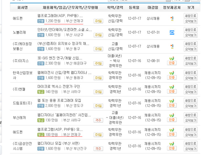The height and width of the screenshot is (155, 207).
Task: Click 요약보기 for the 한국산업정보사 listing
Action: click(190, 78)
